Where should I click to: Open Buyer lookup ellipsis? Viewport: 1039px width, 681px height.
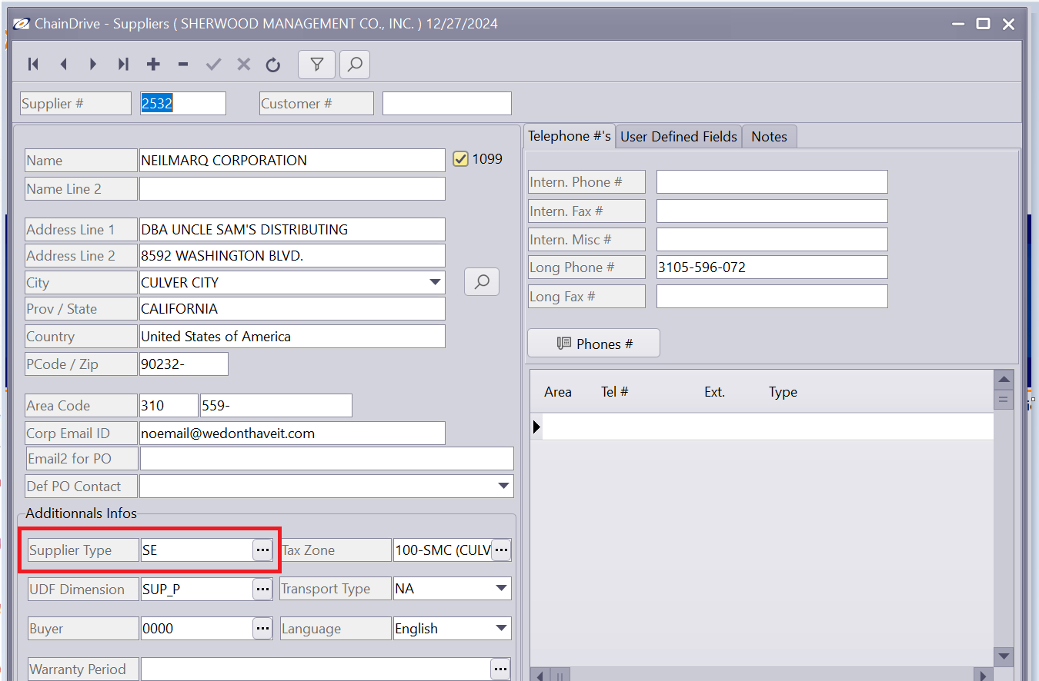[263, 628]
